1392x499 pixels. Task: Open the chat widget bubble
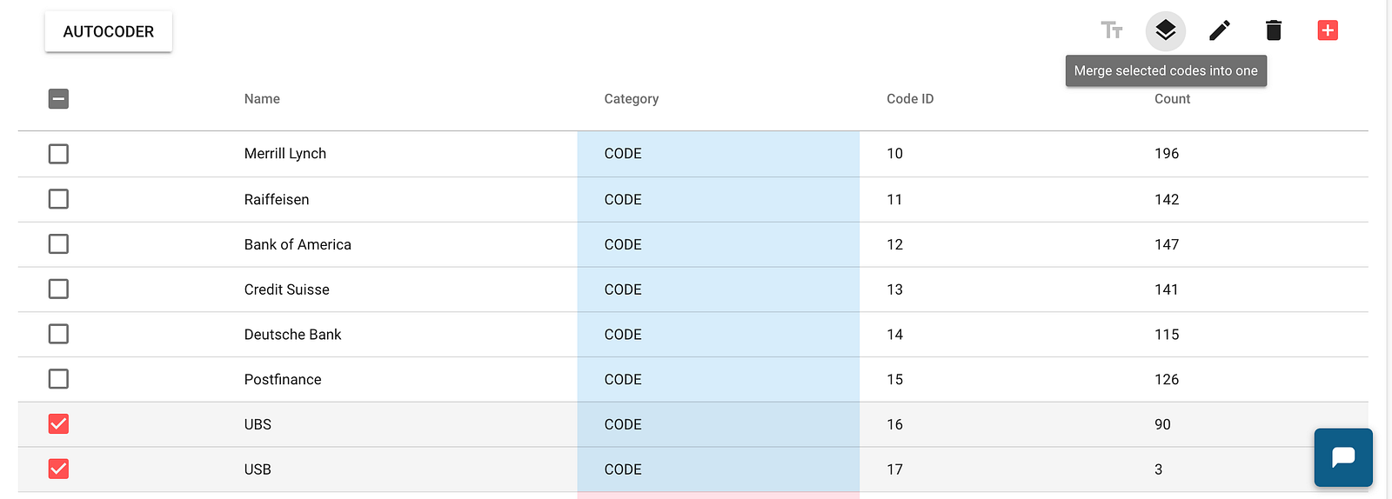coord(1343,457)
